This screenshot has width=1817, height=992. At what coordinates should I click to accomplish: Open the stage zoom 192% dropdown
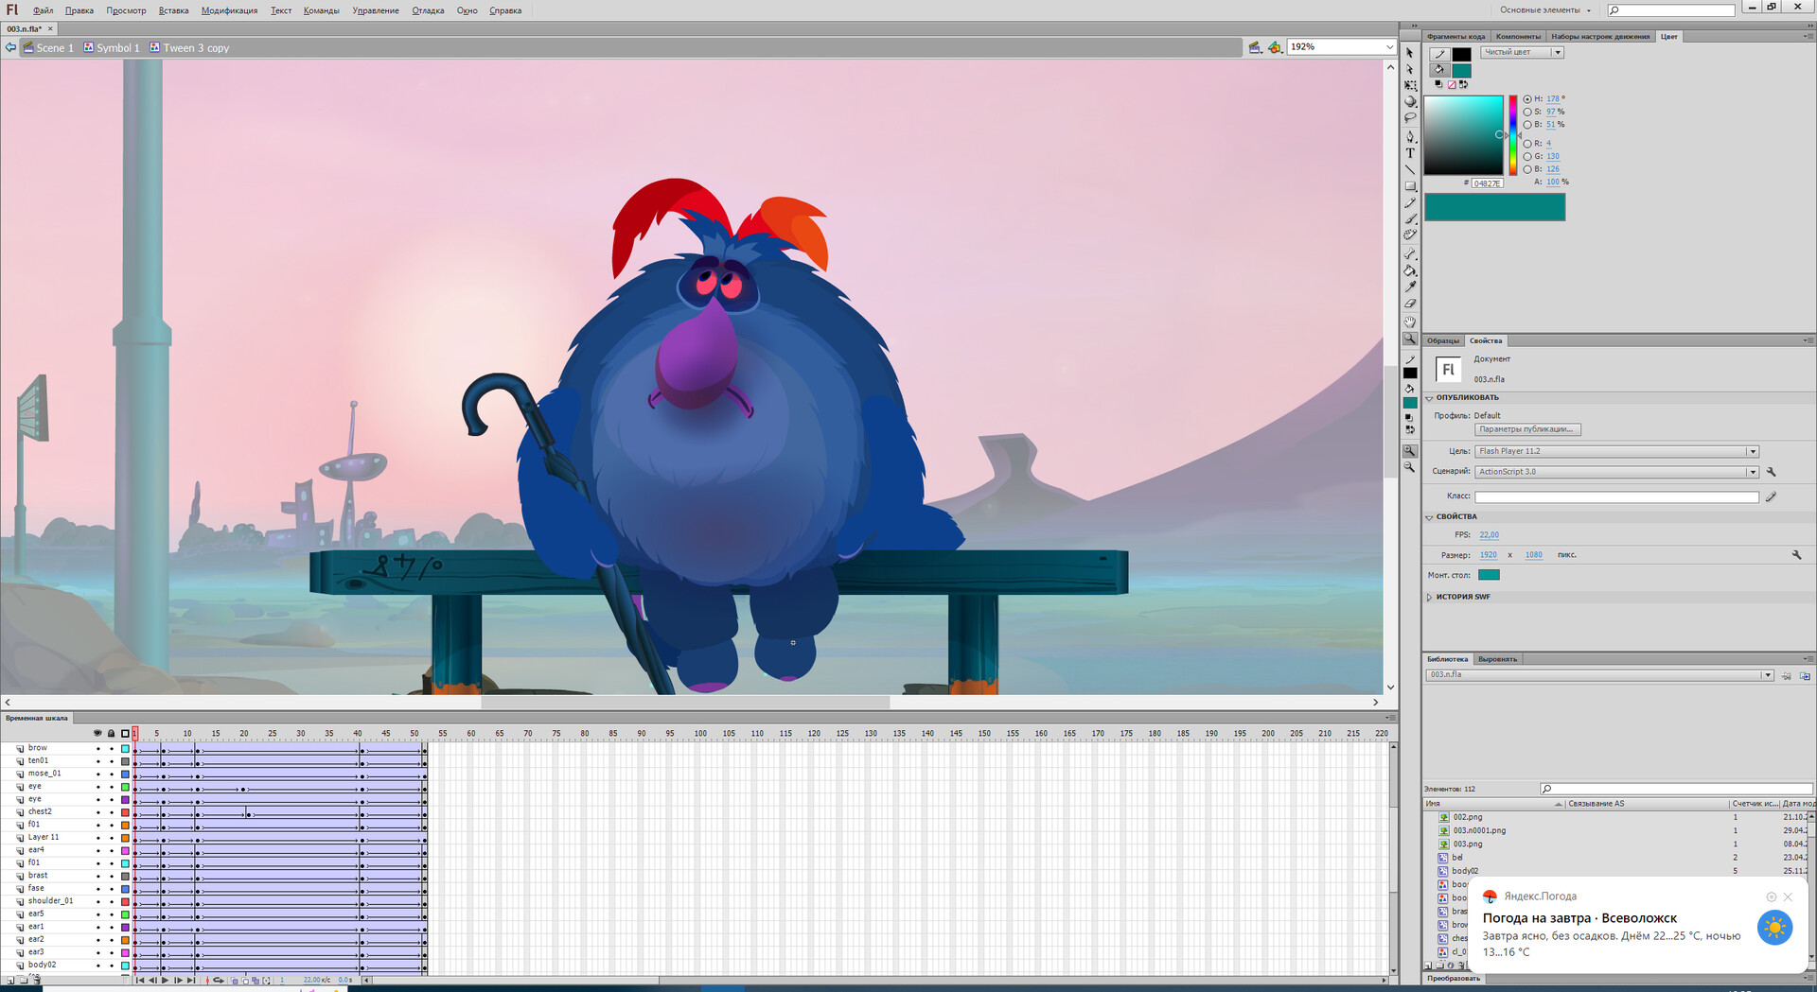pos(1389,47)
